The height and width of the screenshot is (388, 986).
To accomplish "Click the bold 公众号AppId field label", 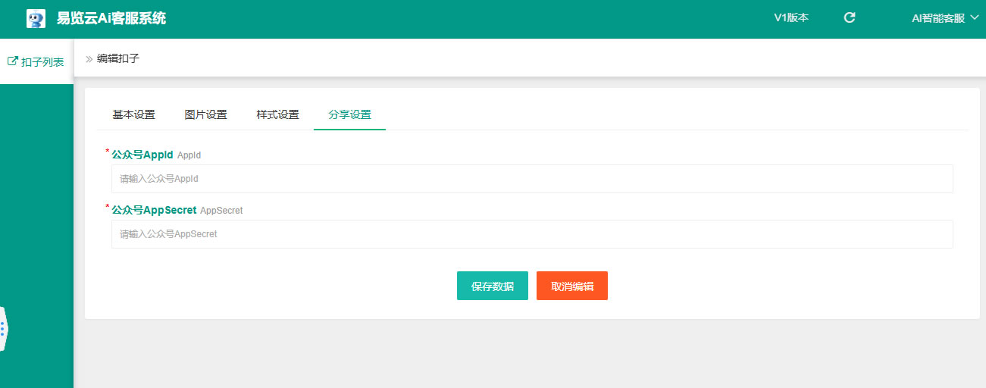I will [142, 155].
